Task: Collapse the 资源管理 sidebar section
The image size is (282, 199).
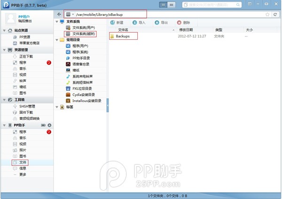Action: [4, 50]
